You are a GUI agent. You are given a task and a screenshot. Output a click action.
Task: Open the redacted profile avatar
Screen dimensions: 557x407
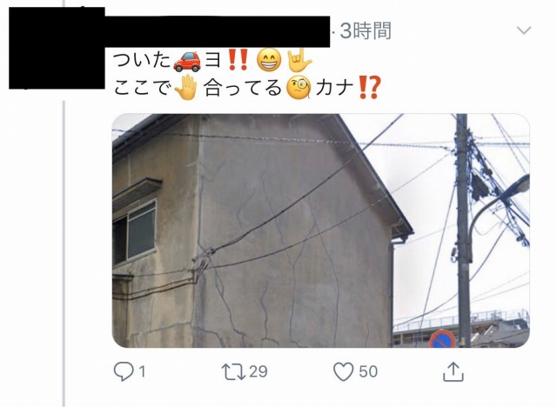pyautogui.click(x=57, y=48)
